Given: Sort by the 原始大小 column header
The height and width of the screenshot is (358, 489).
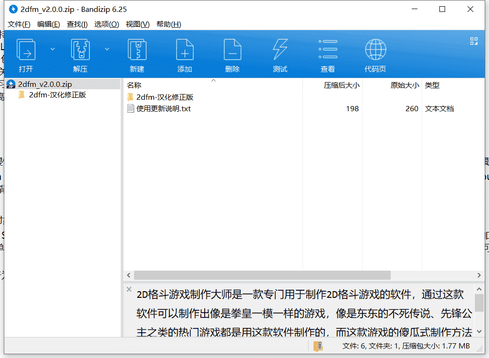Looking at the screenshot, I should click(x=392, y=85).
